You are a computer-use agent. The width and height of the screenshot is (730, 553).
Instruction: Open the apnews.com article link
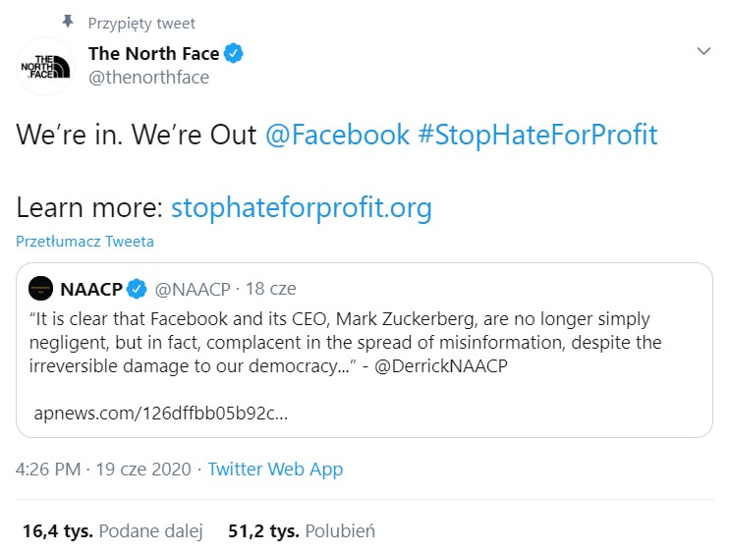click(161, 413)
